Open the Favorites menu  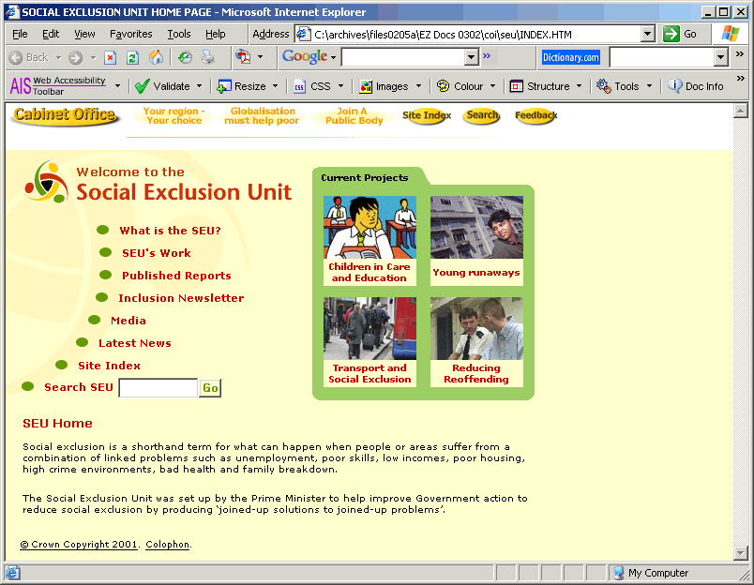[x=130, y=34]
